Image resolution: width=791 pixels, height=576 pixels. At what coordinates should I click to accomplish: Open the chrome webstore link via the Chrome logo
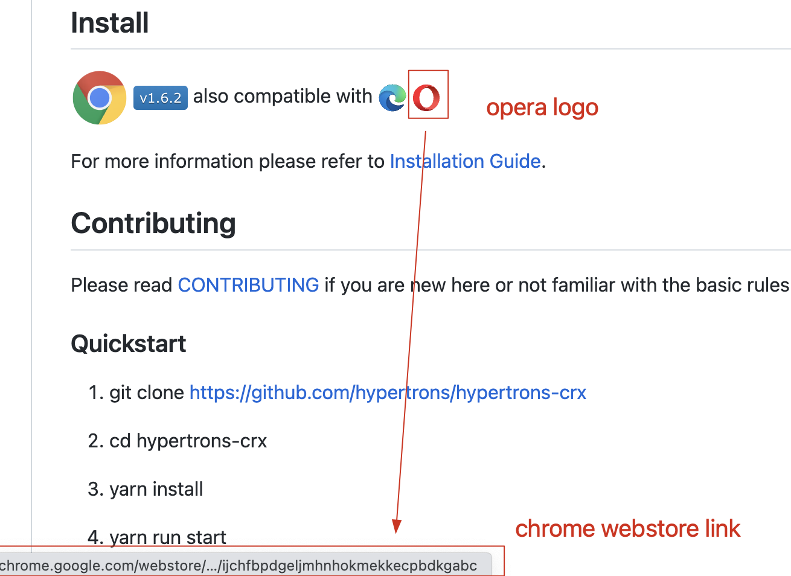pos(99,97)
